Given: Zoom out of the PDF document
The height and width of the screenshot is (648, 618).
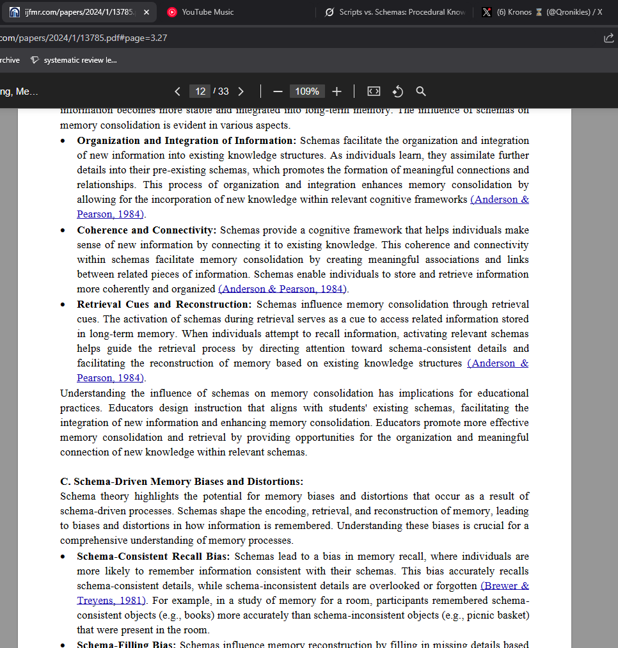Looking at the screenshot, I should (278, 91).
